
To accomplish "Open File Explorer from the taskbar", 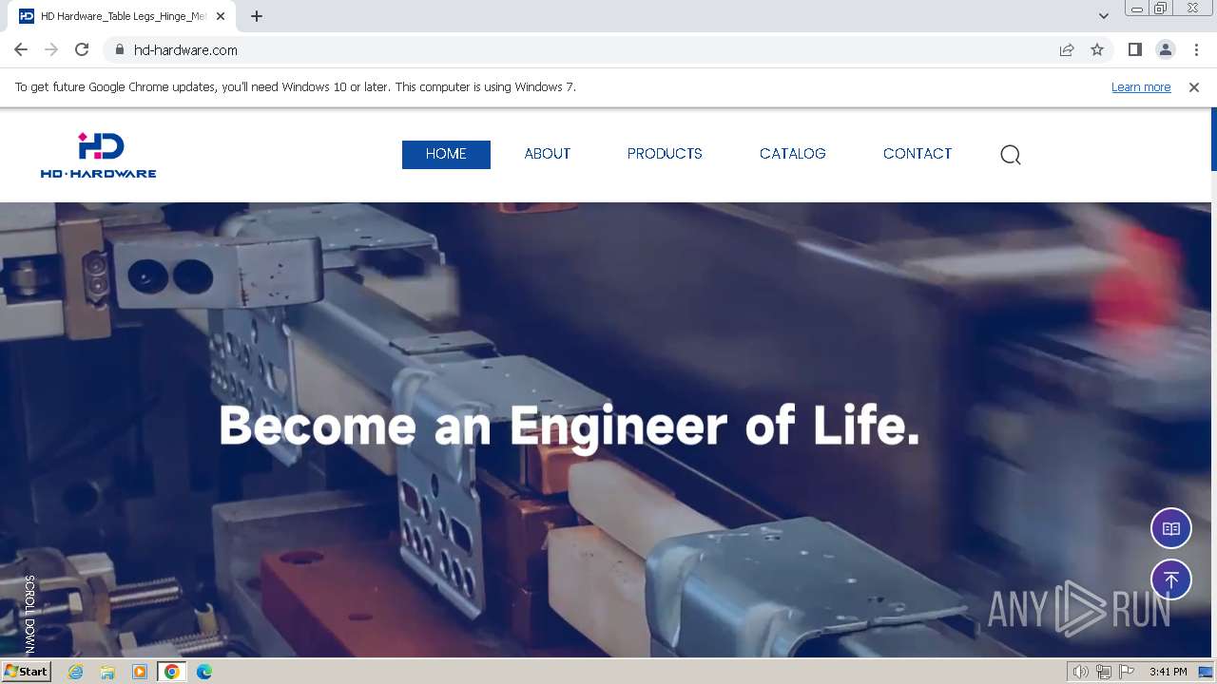I will click(x=107, y=672).
